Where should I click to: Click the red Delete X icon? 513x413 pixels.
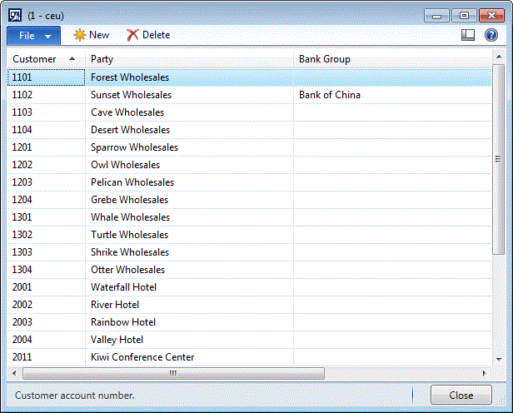tap(132, 35)
